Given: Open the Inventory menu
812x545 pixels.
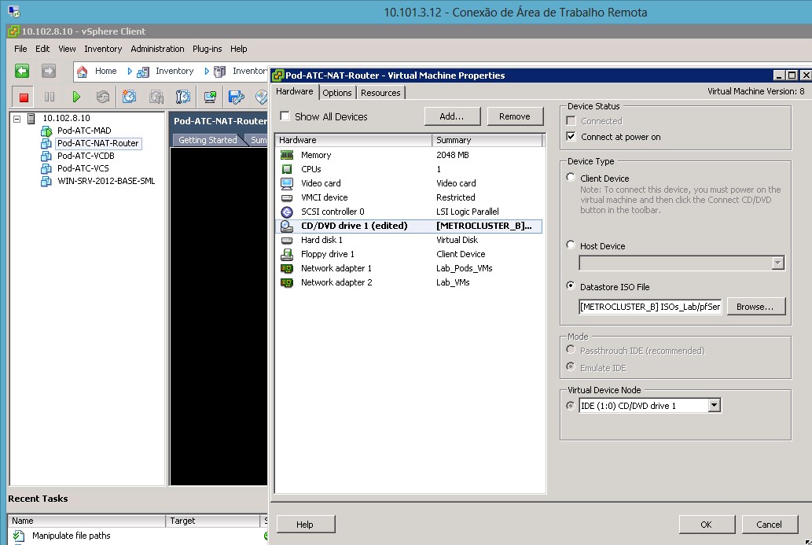Looking at the screenshot, I should click(x=103, y=49).
